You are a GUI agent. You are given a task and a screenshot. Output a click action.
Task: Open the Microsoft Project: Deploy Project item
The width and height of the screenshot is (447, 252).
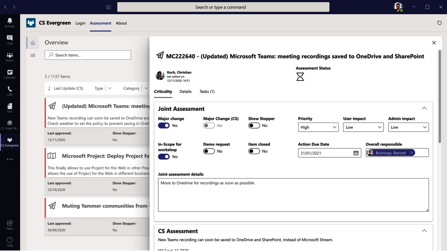[x=97, y=171]
